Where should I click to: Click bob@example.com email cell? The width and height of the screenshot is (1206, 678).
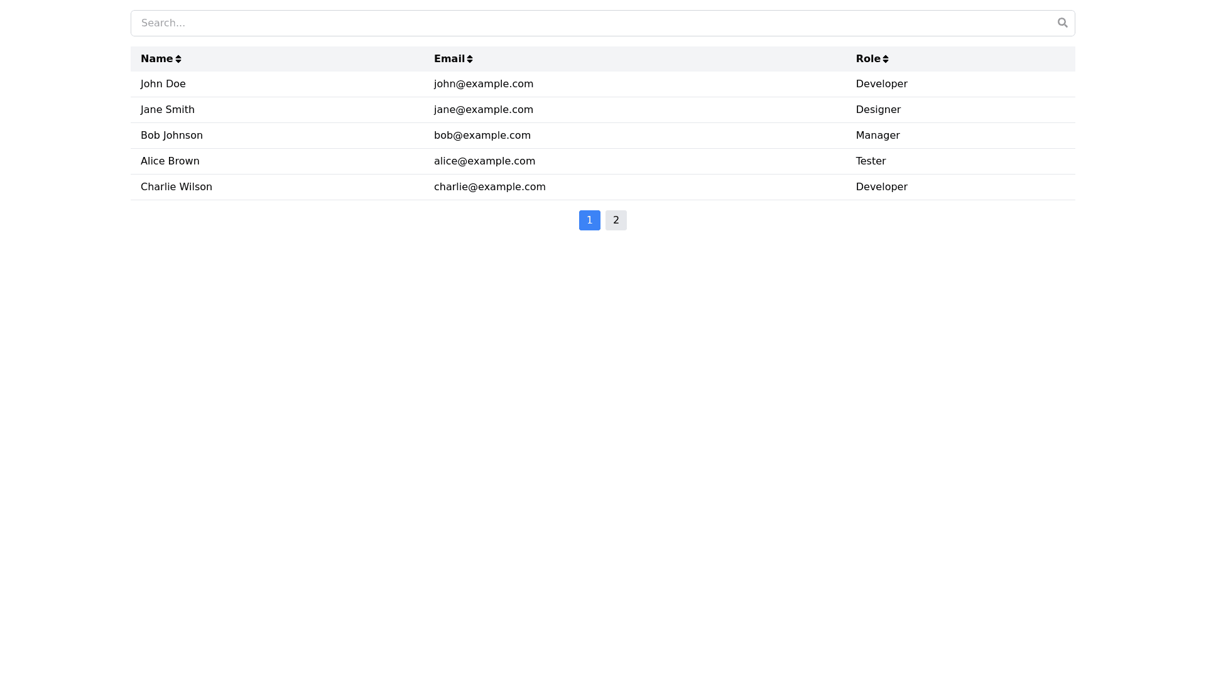pos(482,136)
